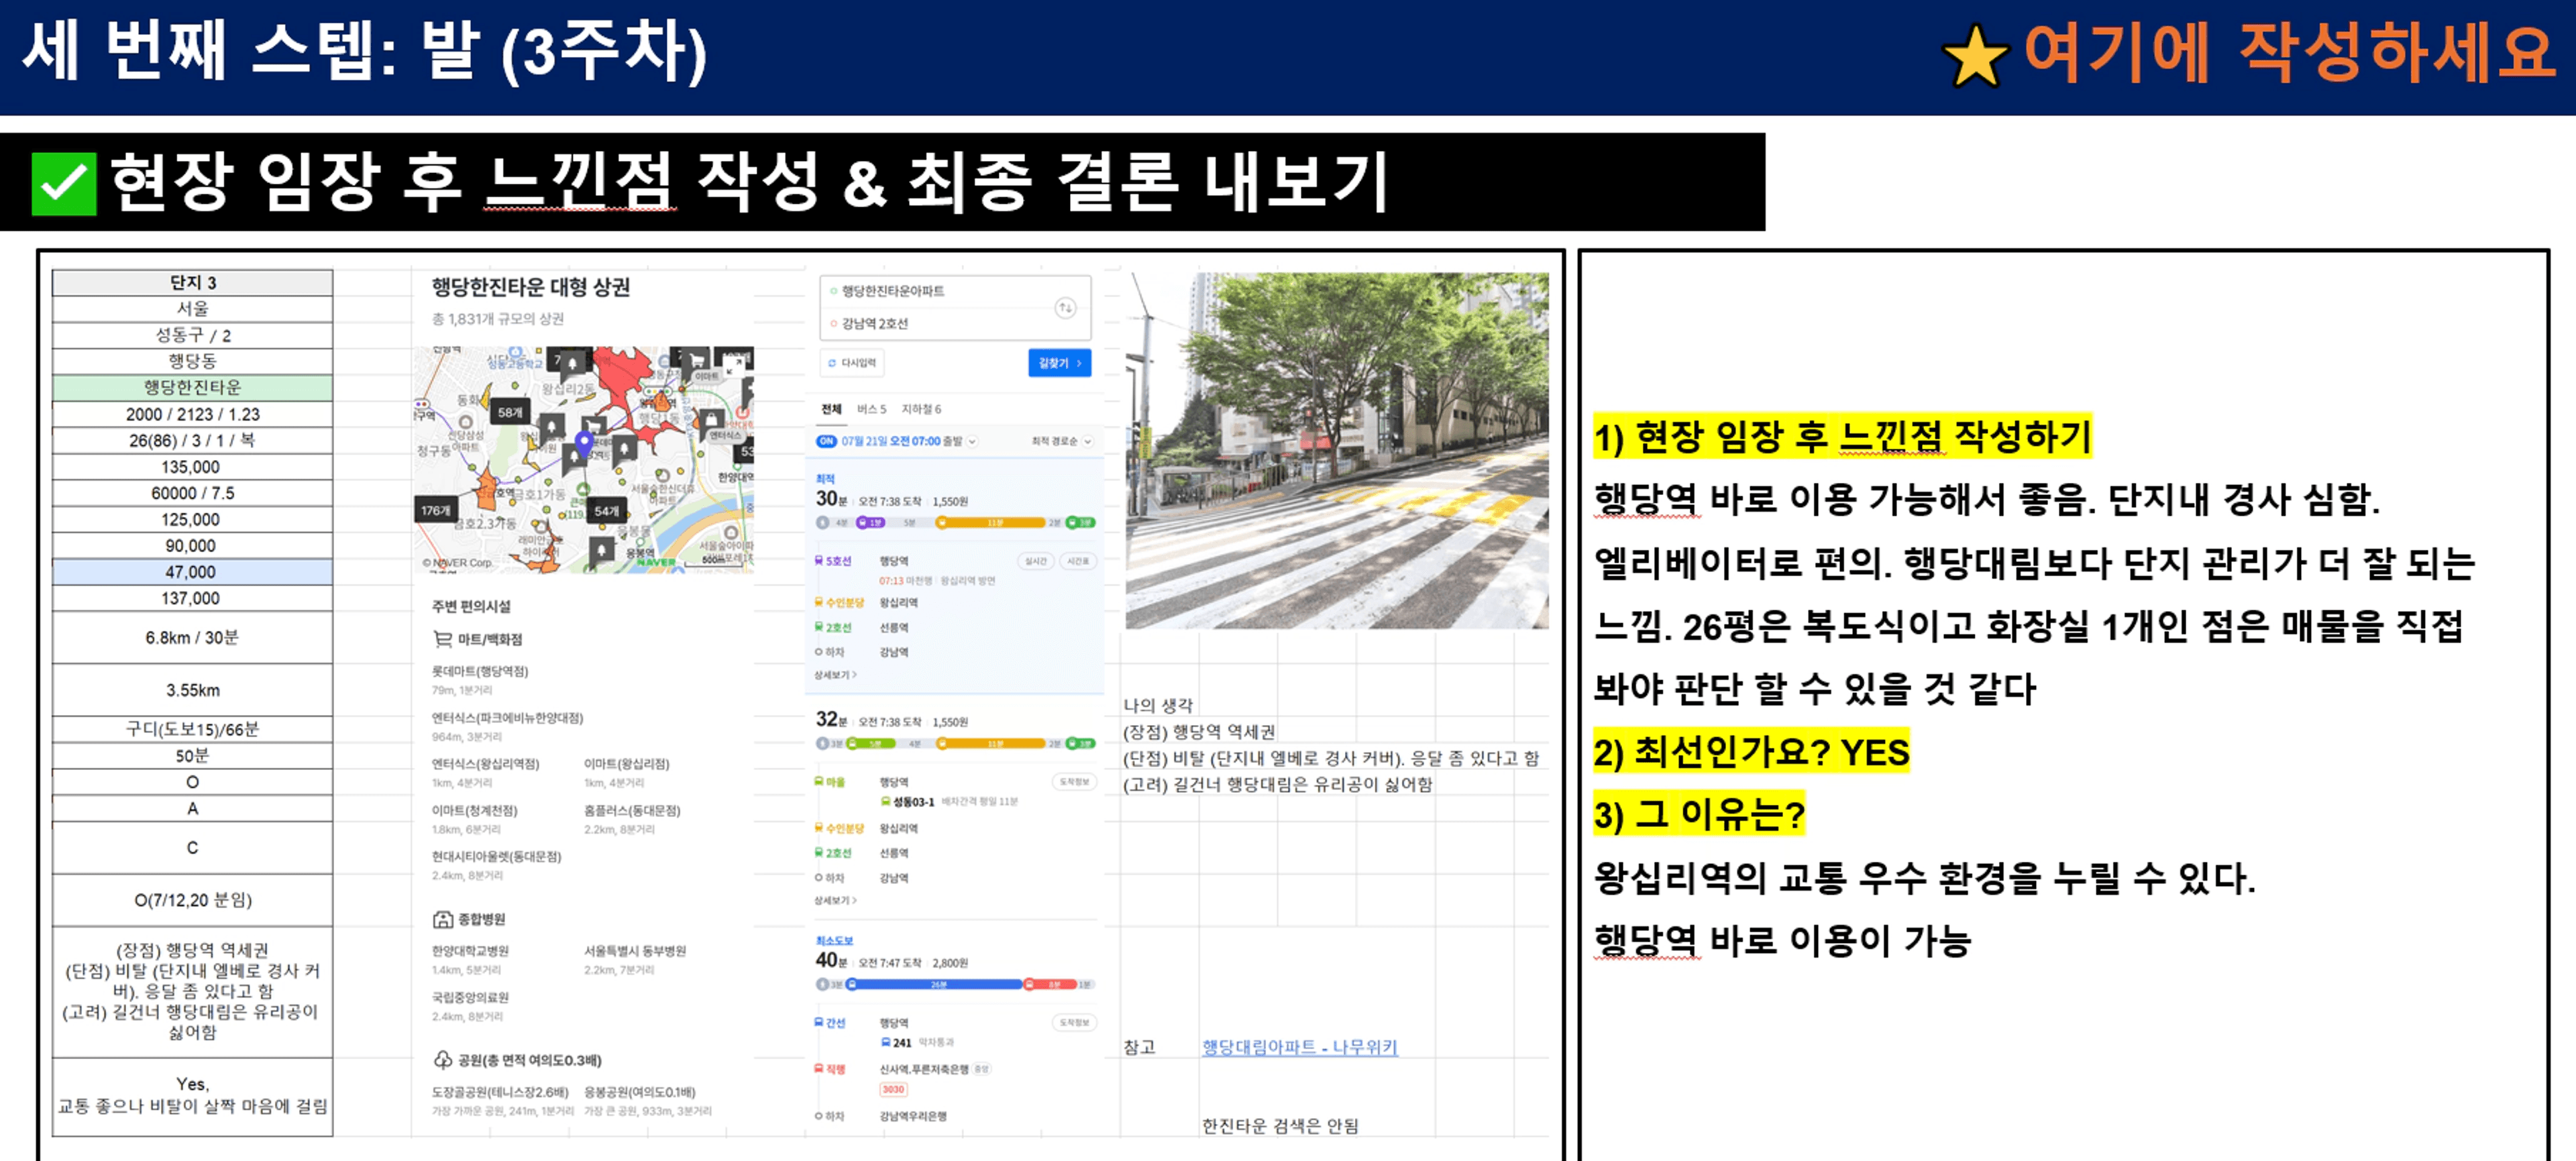Screen dimensions: 2576x1161
Task: Click the 6.8km / 30분 table cell
Action: tap(192, 637)
